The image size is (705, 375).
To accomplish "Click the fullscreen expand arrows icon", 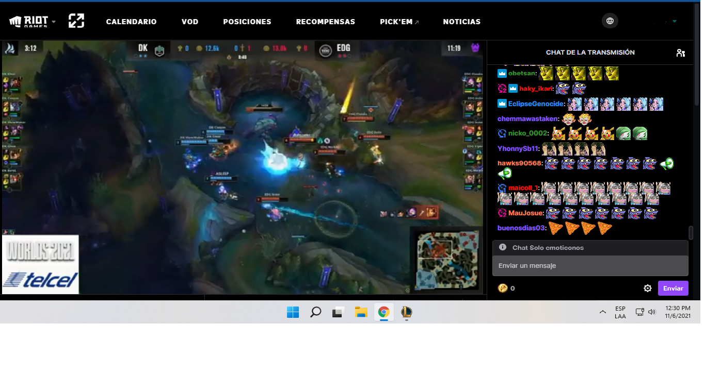I will [76, 21].
